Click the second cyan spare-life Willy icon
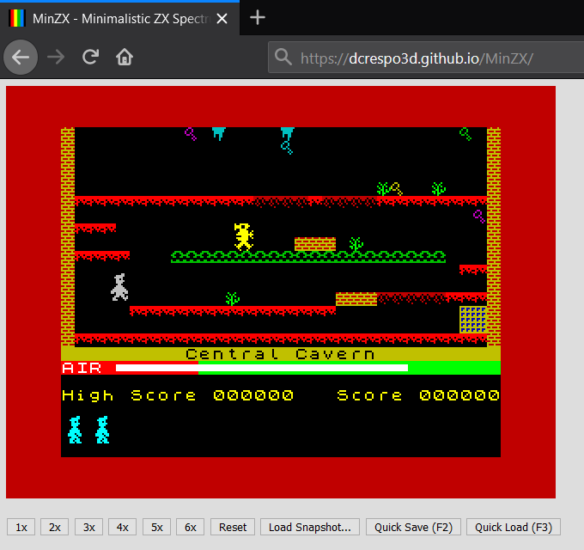Screen dimensions: 584x550 [102, 430]
